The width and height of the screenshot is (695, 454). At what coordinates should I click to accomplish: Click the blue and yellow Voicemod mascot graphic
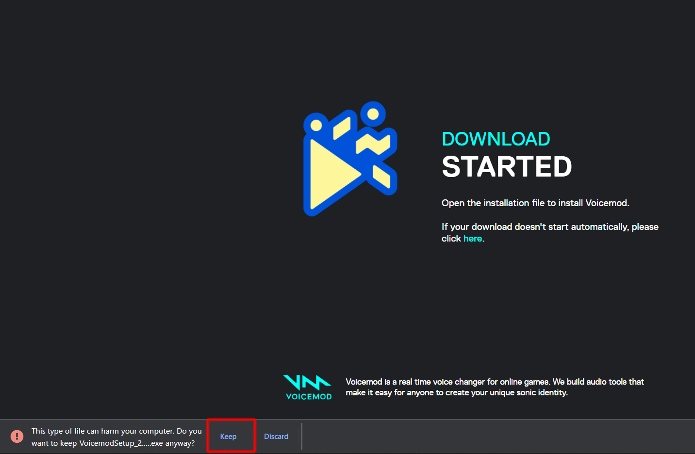coord(350,159)
